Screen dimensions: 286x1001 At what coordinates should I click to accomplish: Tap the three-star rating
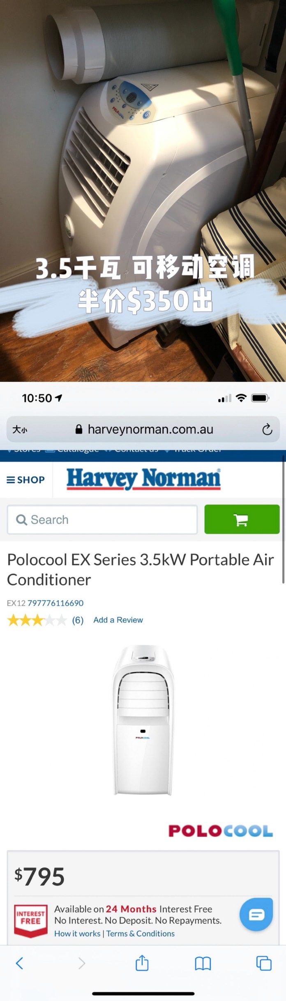(x=37, y=620)
